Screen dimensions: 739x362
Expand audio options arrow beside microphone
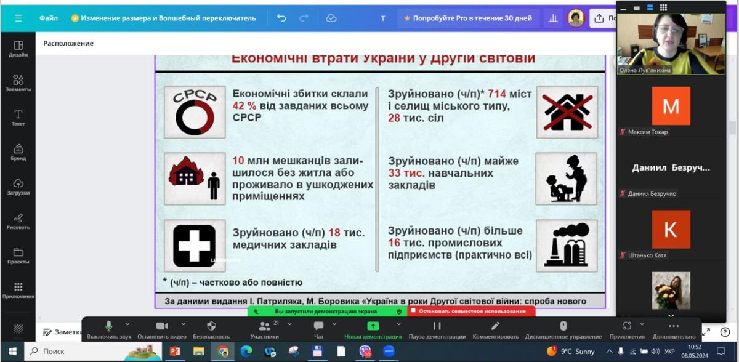[x=127, y=324]
